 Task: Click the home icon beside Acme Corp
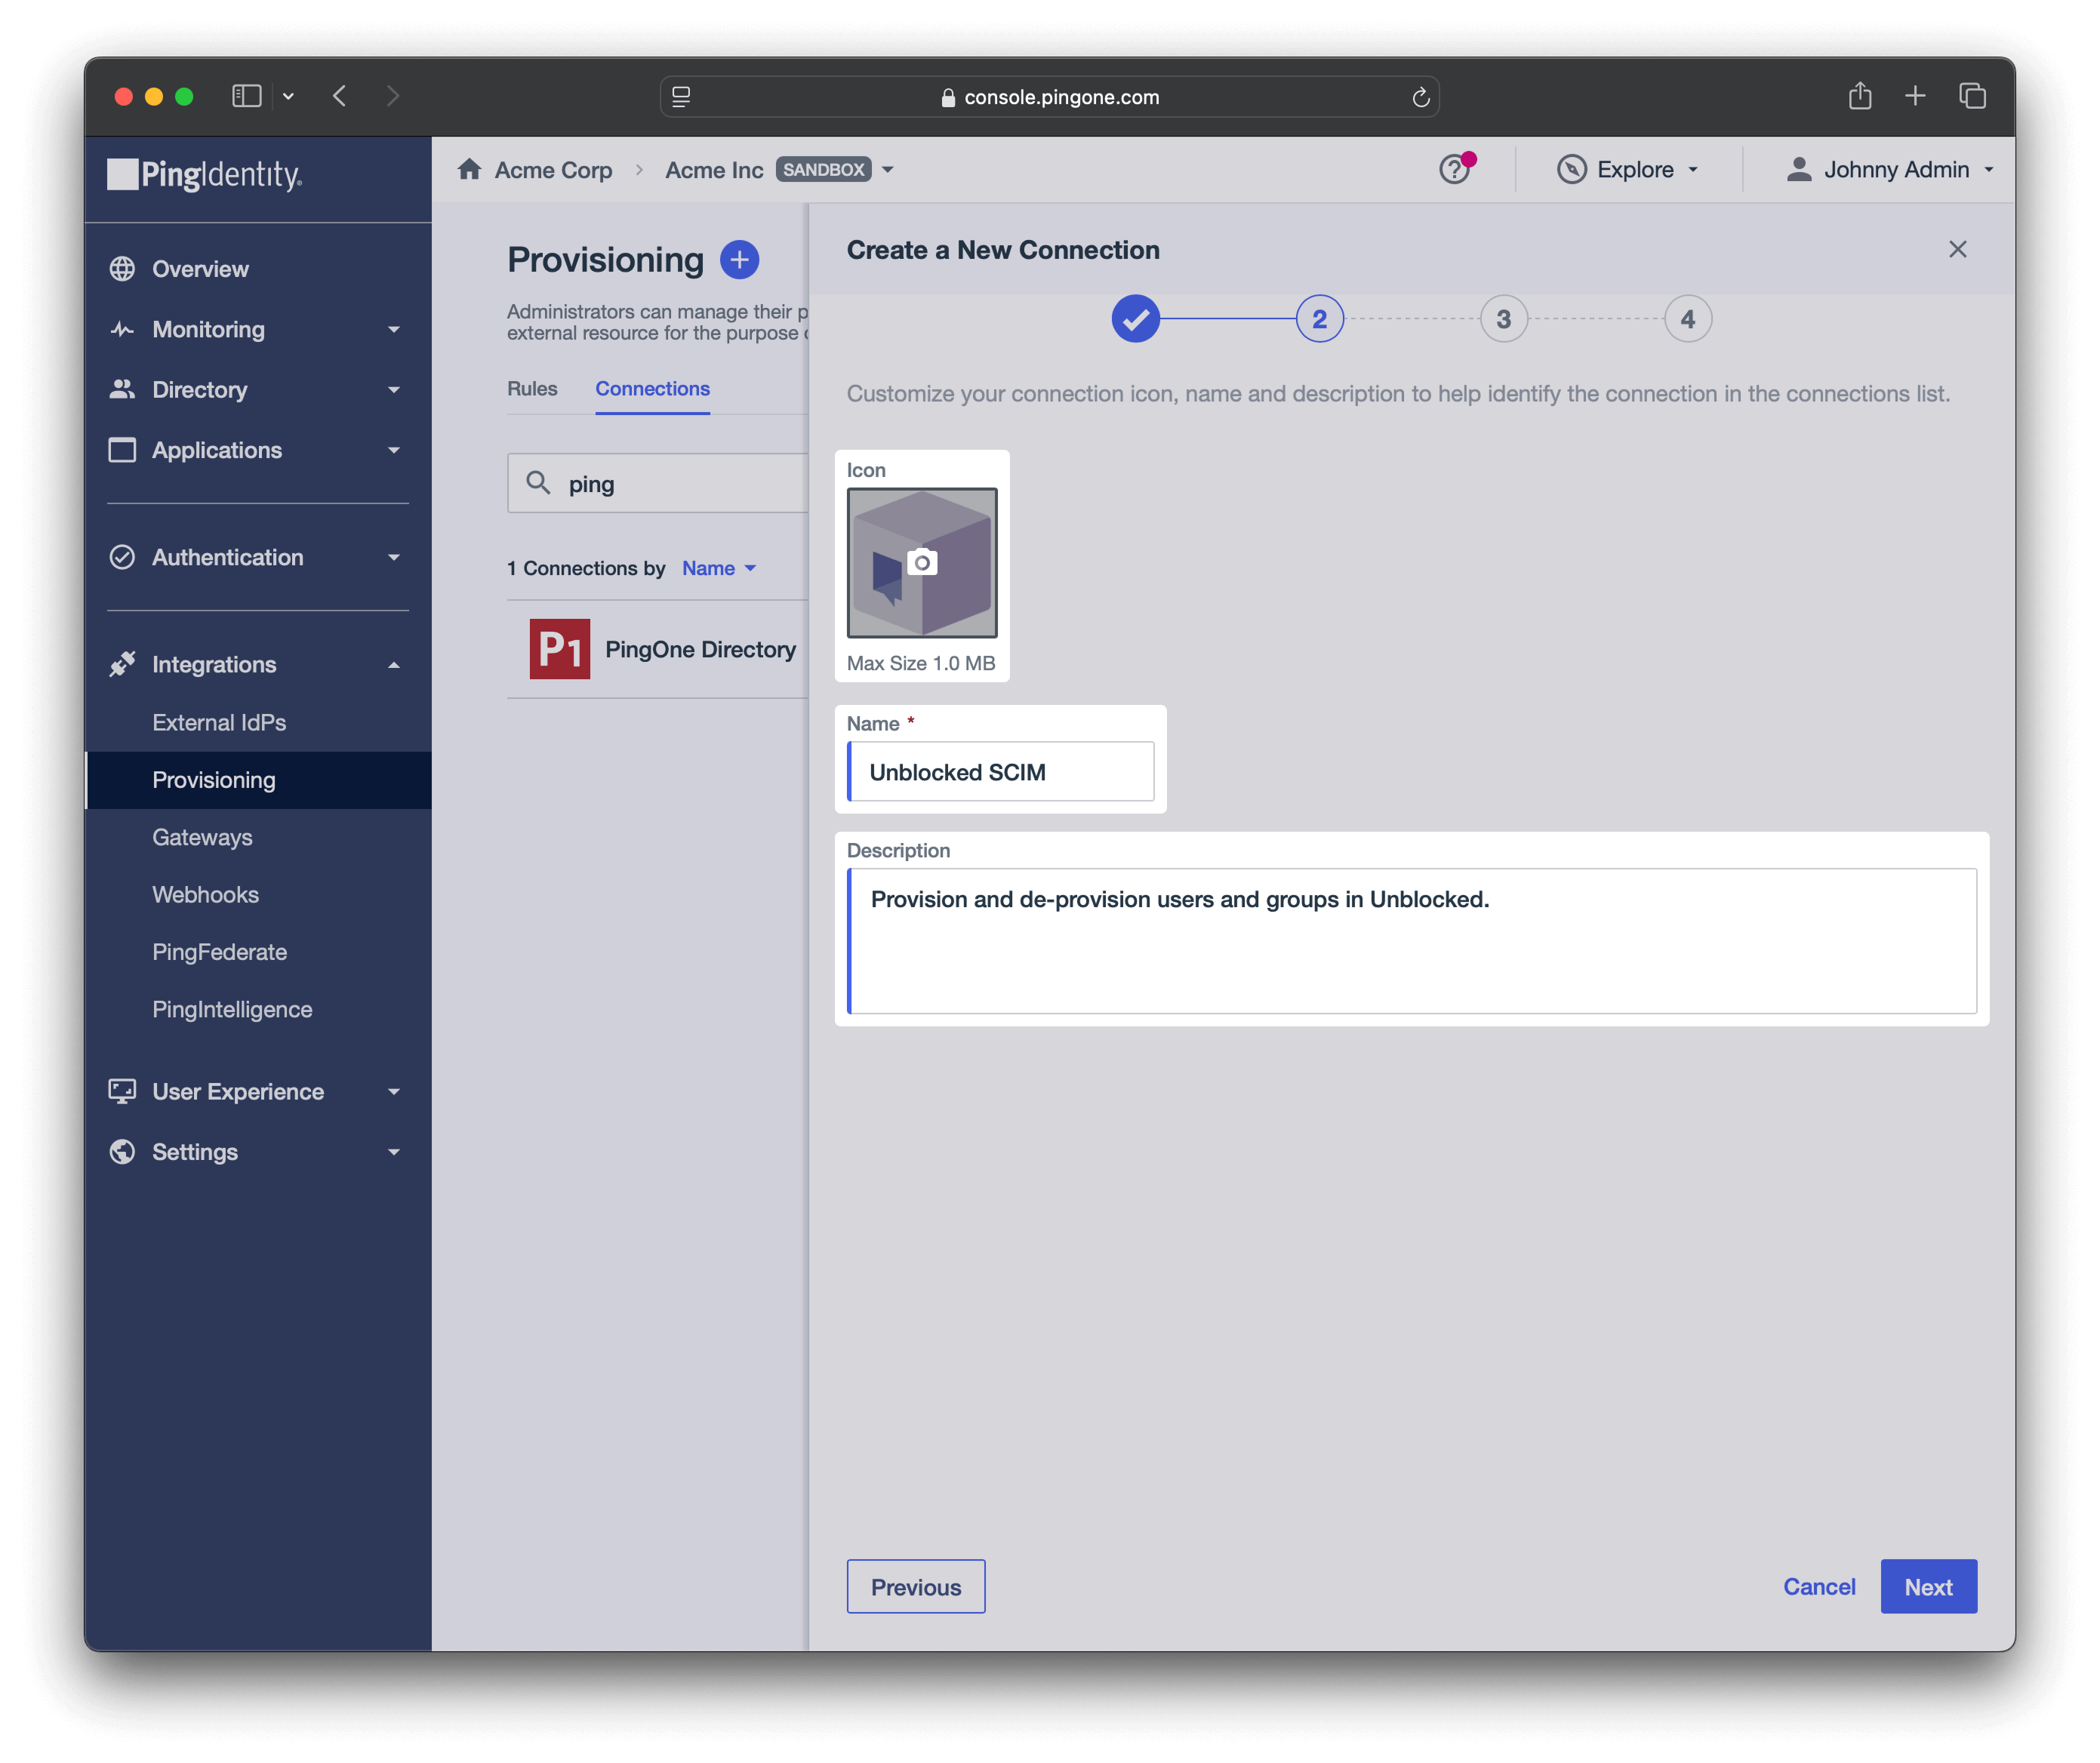(469, 169)
